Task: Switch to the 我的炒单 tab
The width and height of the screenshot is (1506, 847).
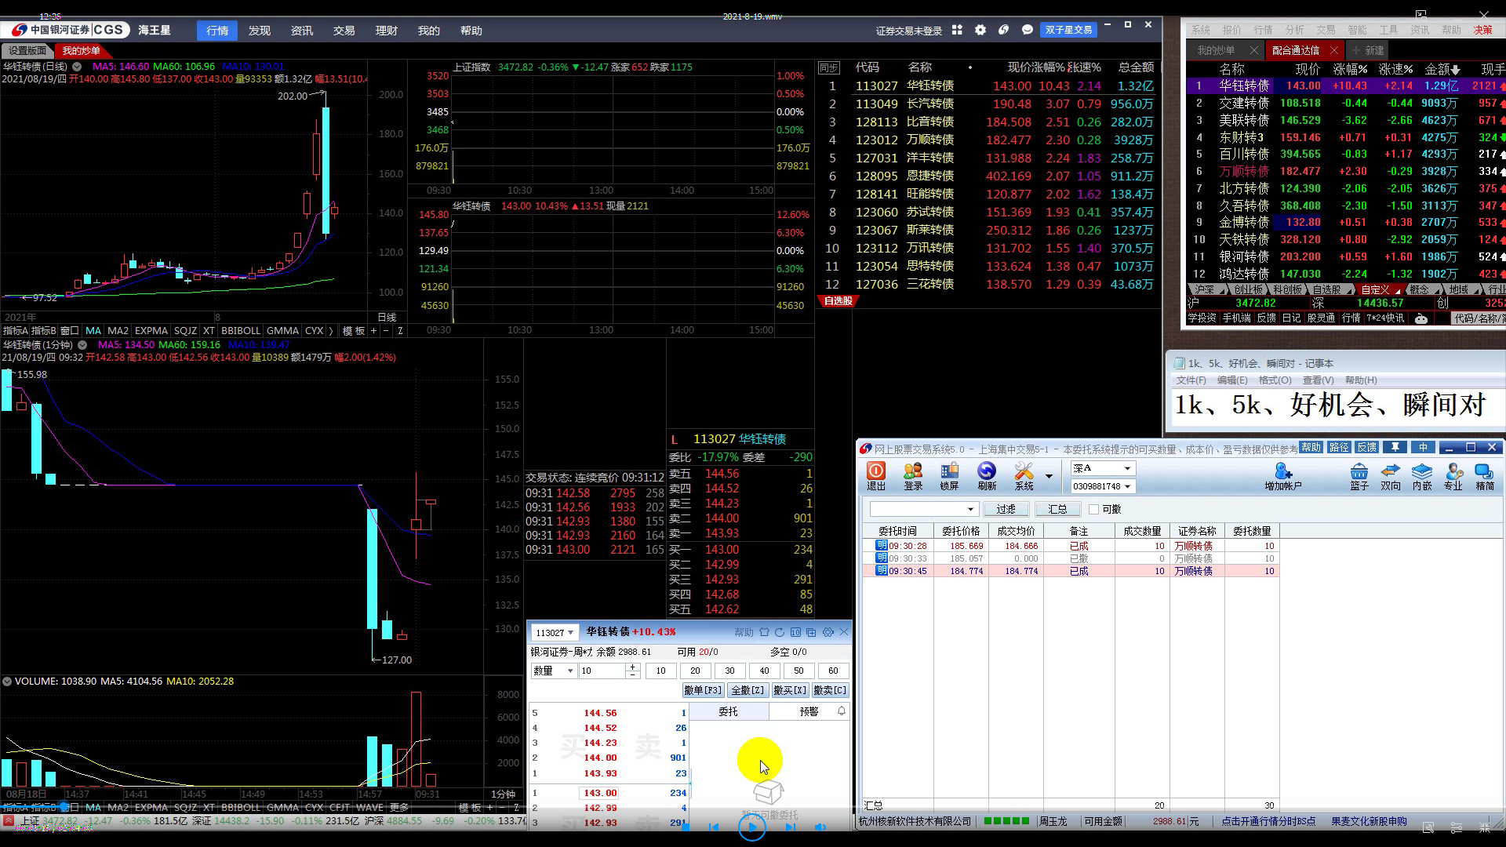Action: coord(81,51)
